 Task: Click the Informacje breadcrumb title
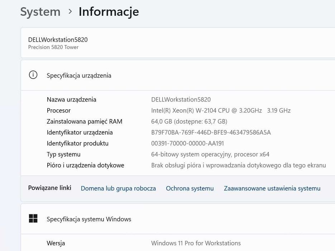coord(109,11)
